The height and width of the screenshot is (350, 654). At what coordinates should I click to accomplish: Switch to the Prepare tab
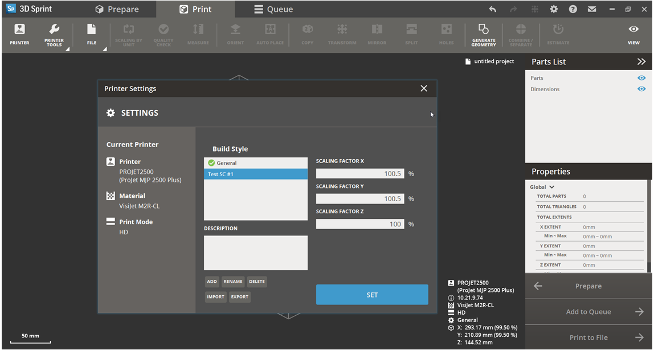117,9
